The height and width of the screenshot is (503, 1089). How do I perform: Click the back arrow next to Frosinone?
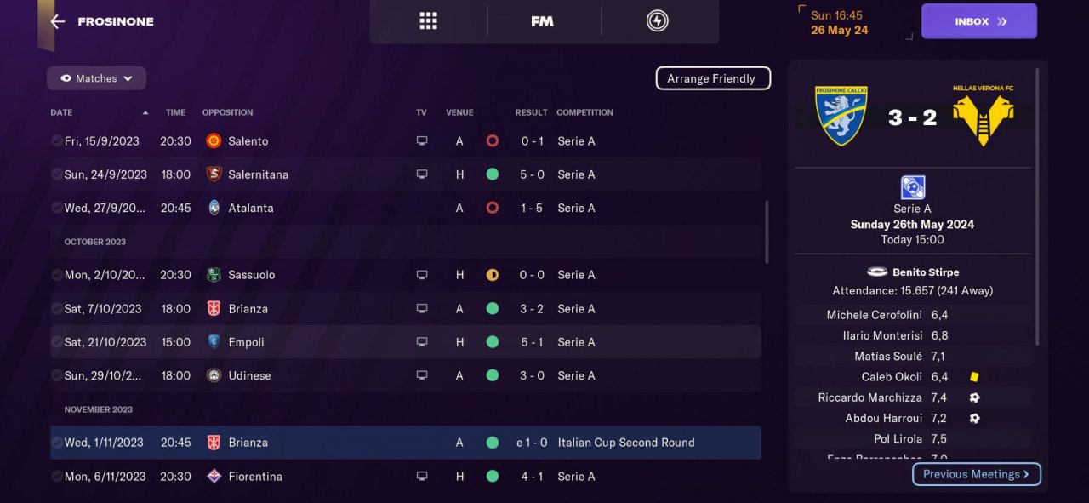[57, 21]
